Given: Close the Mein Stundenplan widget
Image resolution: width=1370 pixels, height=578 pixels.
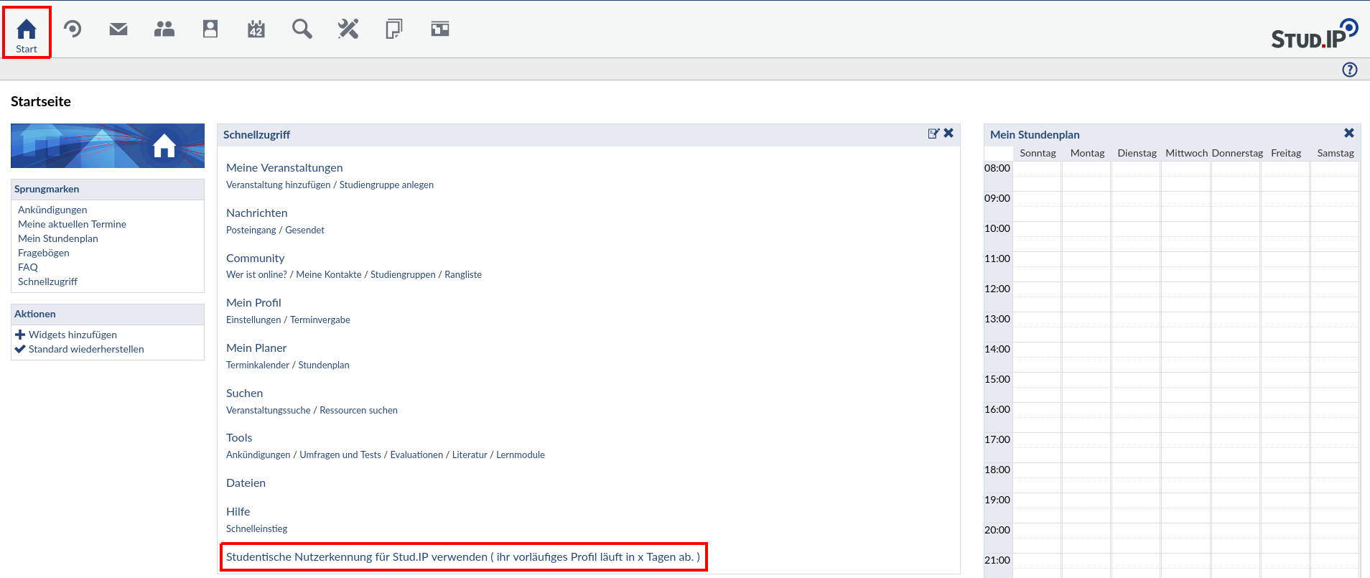Looking at the screenshot, I should (1348, 134).
